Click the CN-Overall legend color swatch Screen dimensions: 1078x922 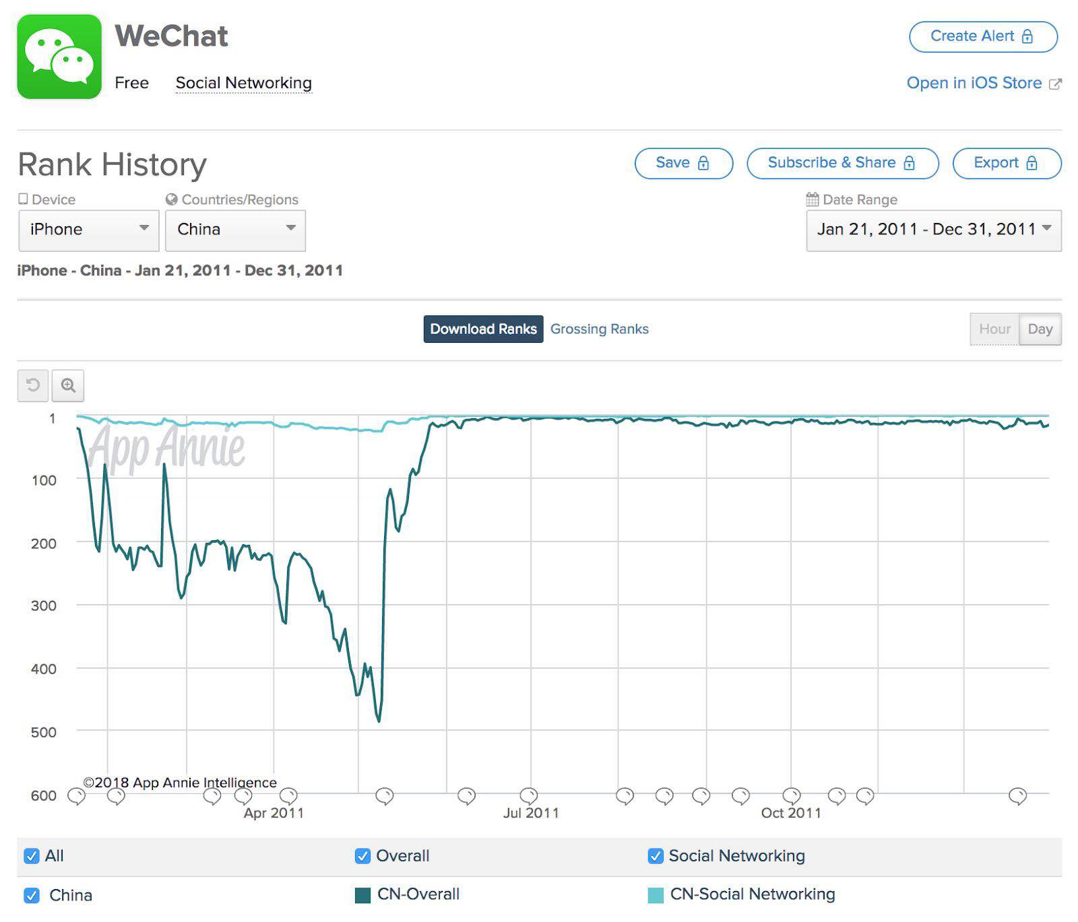coord(362,895)
